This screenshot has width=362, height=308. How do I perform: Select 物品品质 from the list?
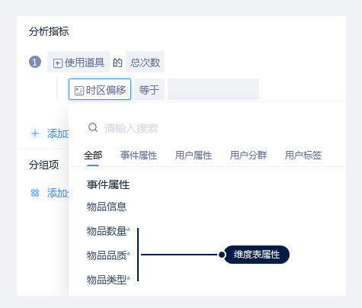pyautogui.click(x=108, y=255)
